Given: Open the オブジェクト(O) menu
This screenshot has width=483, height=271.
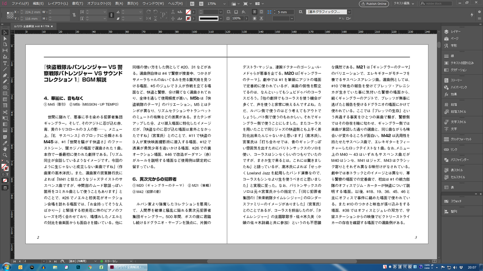Looking at the screenshot, I should click(99, 4).
